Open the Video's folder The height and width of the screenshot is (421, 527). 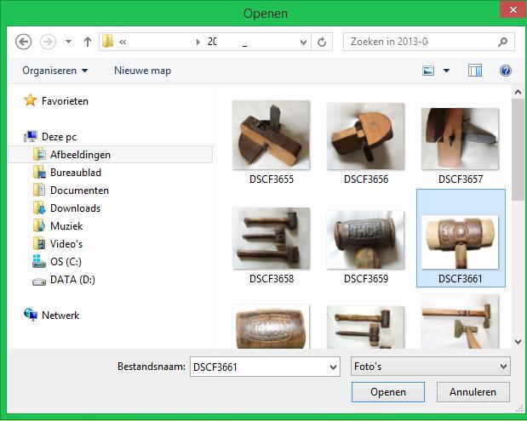[x=66, y=244]
